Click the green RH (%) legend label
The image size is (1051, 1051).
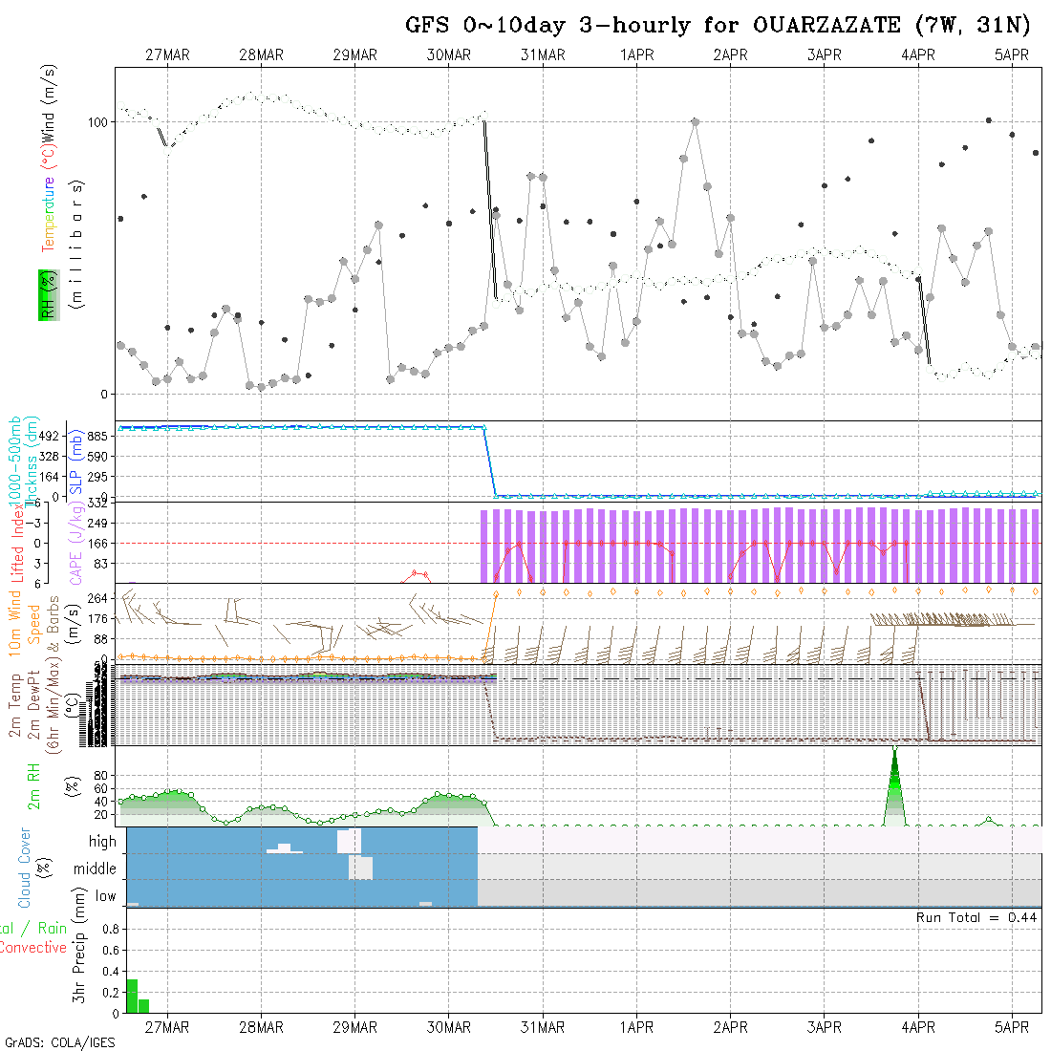(49, 295)
